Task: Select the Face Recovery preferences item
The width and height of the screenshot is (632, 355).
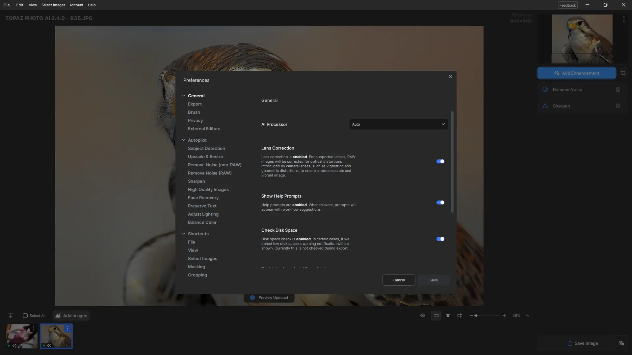Action: [203, 198]
